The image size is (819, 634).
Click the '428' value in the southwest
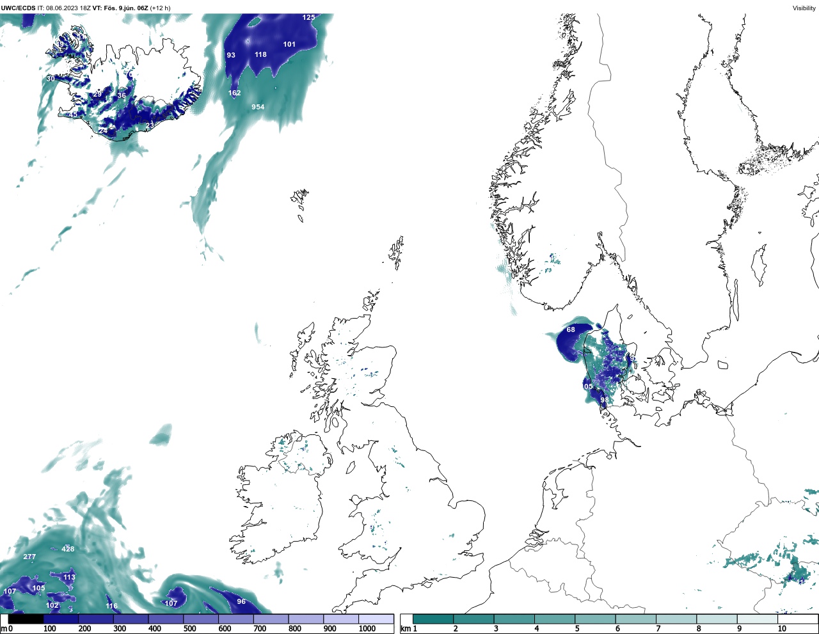coord(68,549)
